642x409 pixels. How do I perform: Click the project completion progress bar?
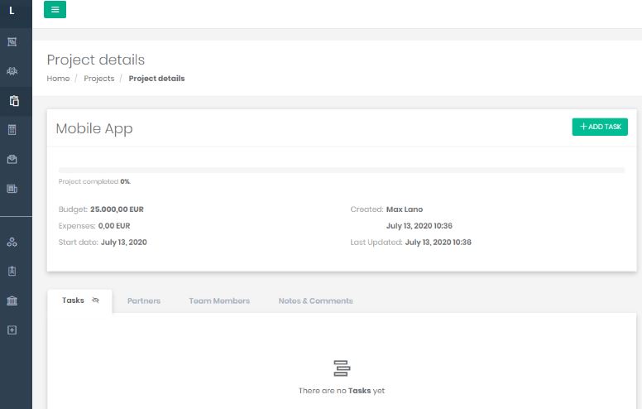(x=342, y=170)
